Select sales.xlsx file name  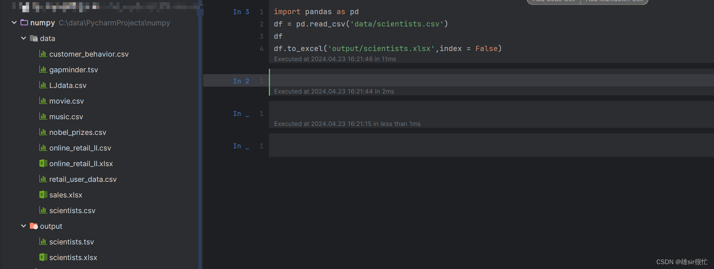(66, 195)
